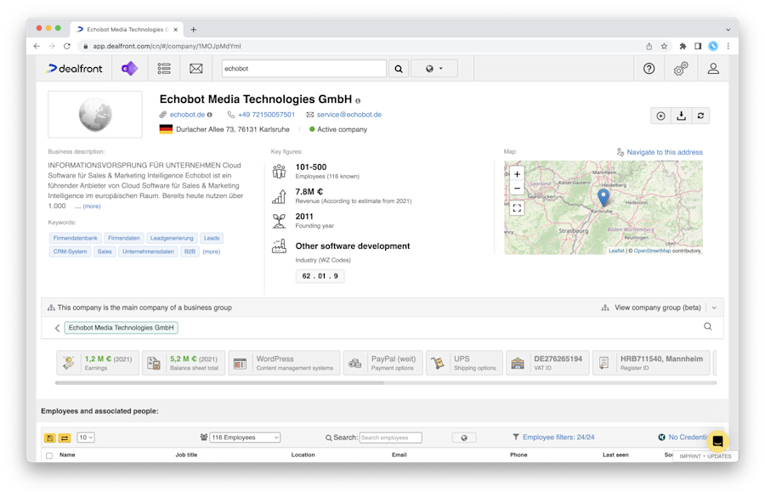The width and height of the screenshot is (765, 497).
Task: Expand the View company group beta chevron
Action: [x=714, y=308]
